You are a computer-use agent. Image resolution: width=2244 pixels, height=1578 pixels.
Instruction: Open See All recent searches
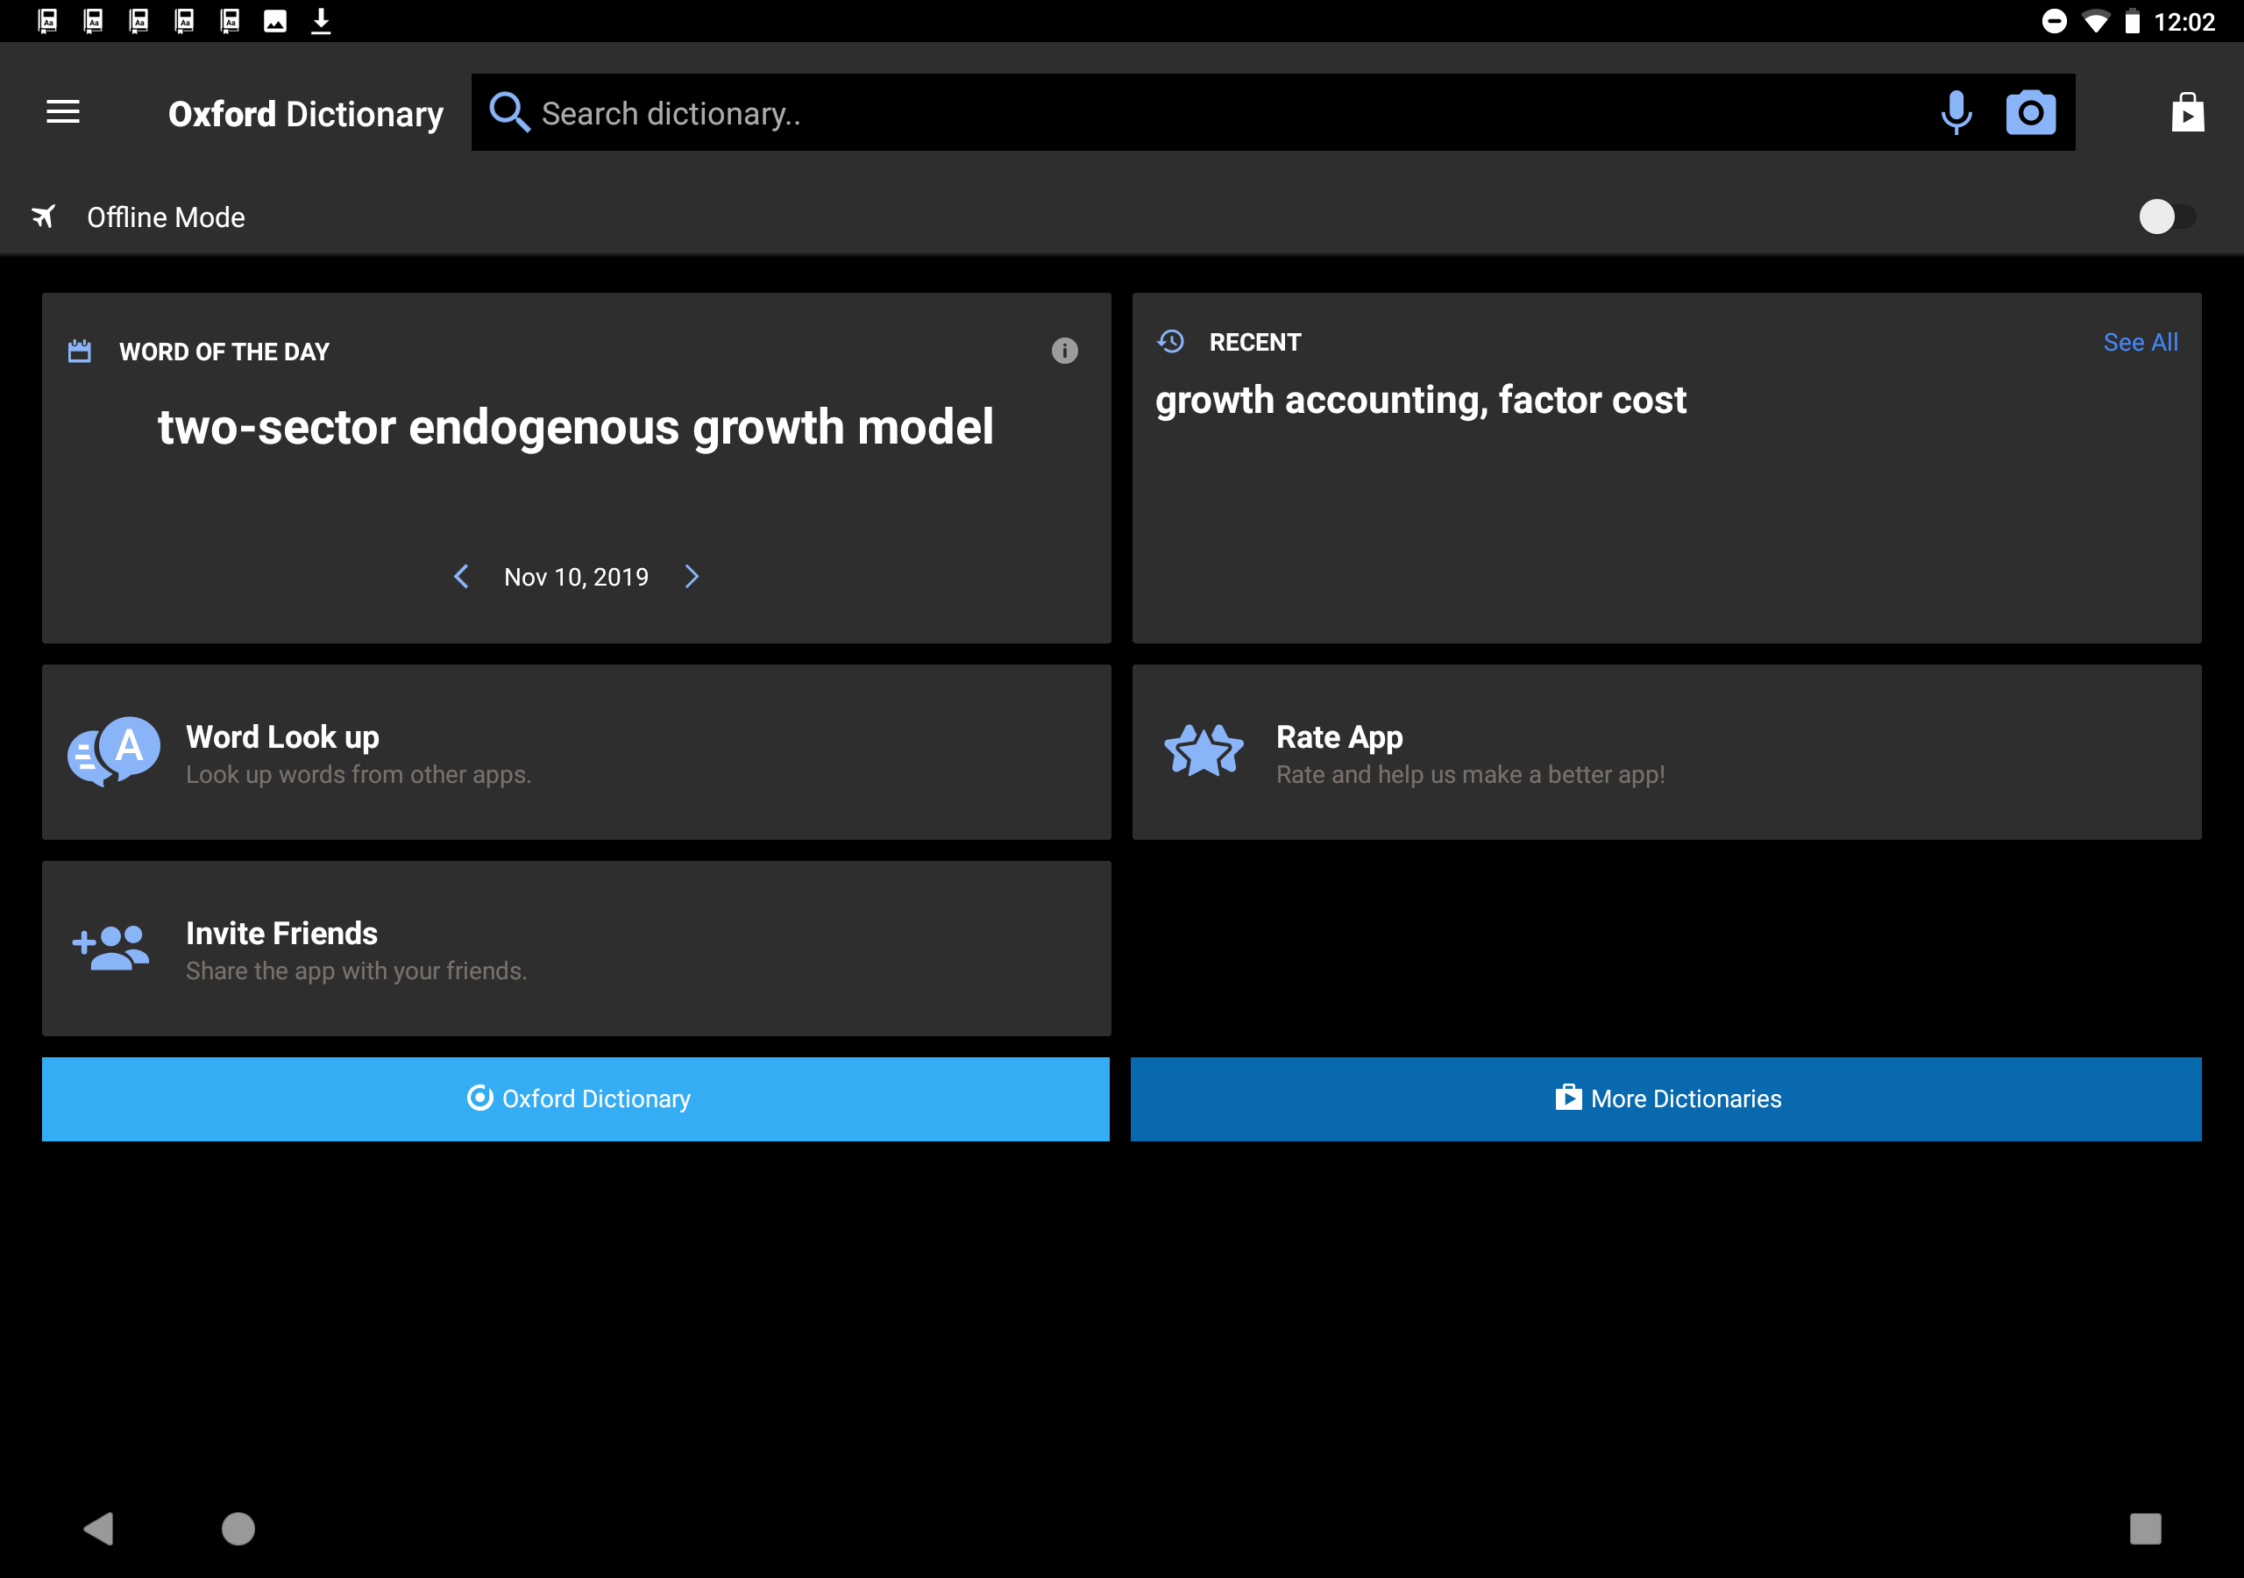tap(2141, 342)
